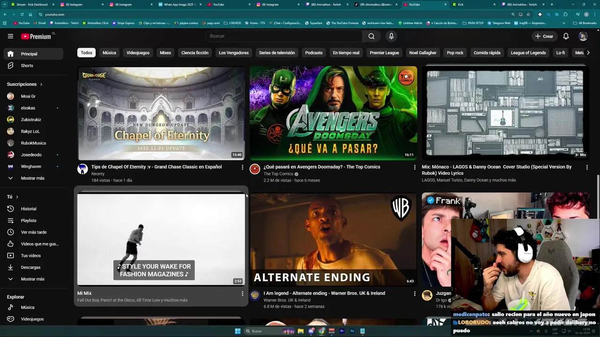600x337 pixels.
Task: Select the Videojuegos filter chip
Action: point(138,53)
